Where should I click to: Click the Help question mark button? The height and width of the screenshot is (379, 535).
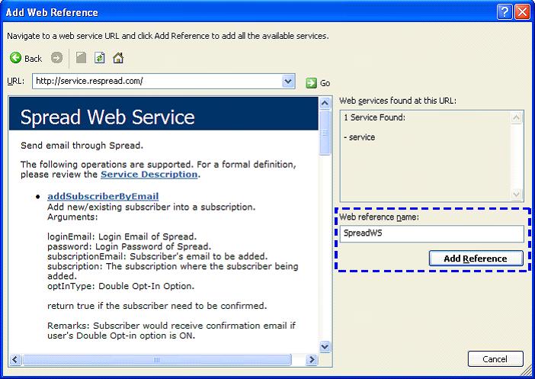(505, 12)
